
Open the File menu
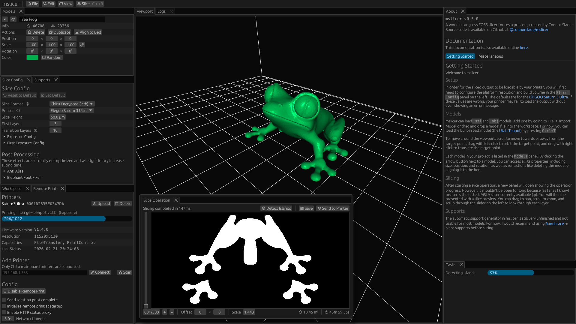[x=33, y=4]
